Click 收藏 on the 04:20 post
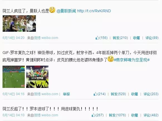This screenshot has width=162, height=121. [136, 38]
